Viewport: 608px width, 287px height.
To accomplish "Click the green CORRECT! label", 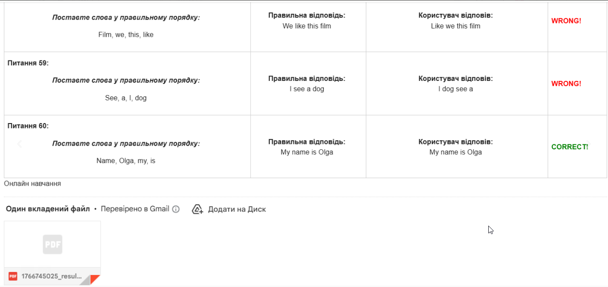I will [569, 147].
